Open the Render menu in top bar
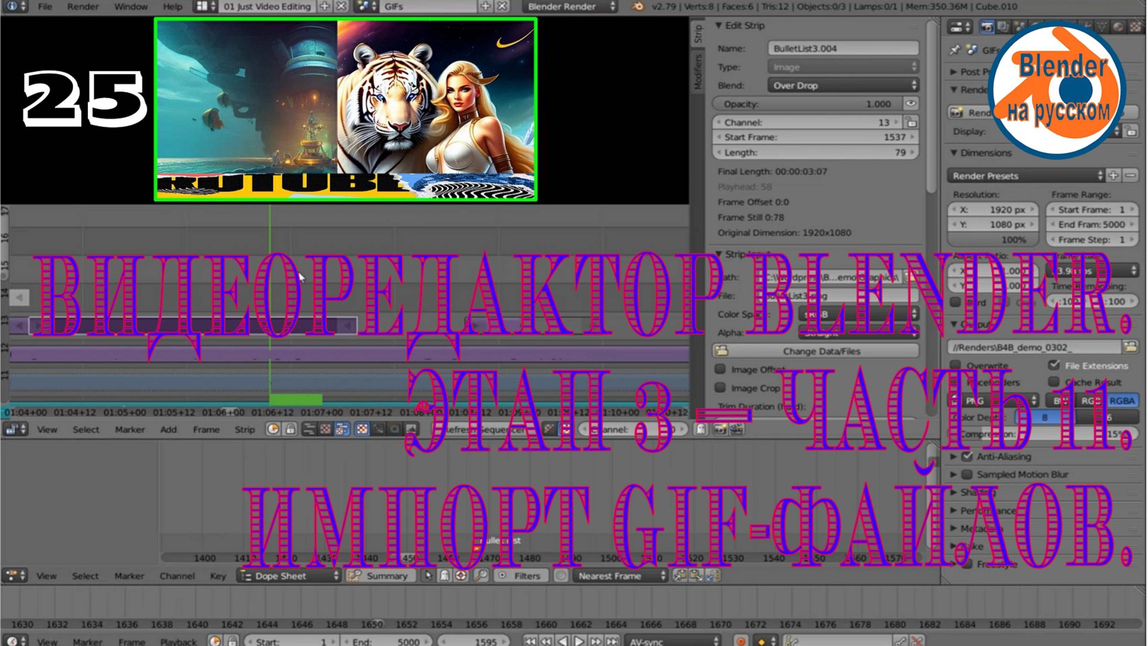This screenshot has width=1148, height=646. coord(82,7)
